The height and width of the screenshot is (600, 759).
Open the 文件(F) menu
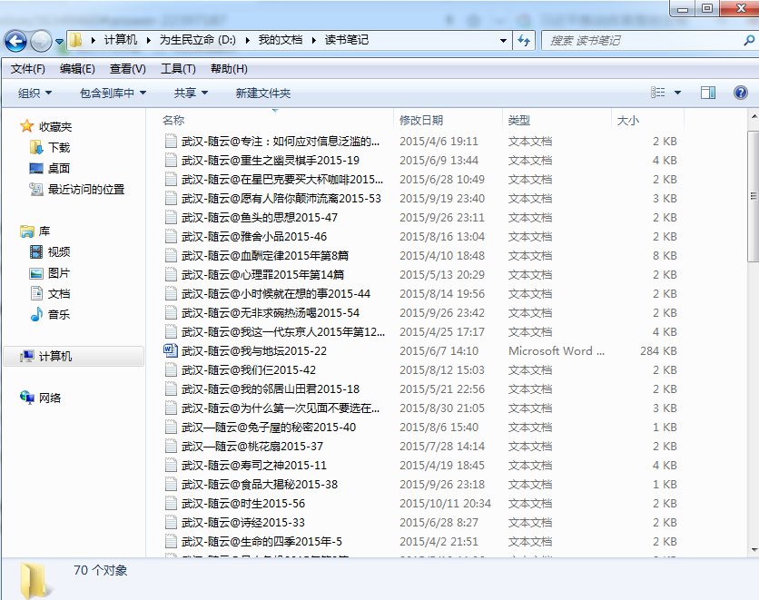tap(27, 69)
